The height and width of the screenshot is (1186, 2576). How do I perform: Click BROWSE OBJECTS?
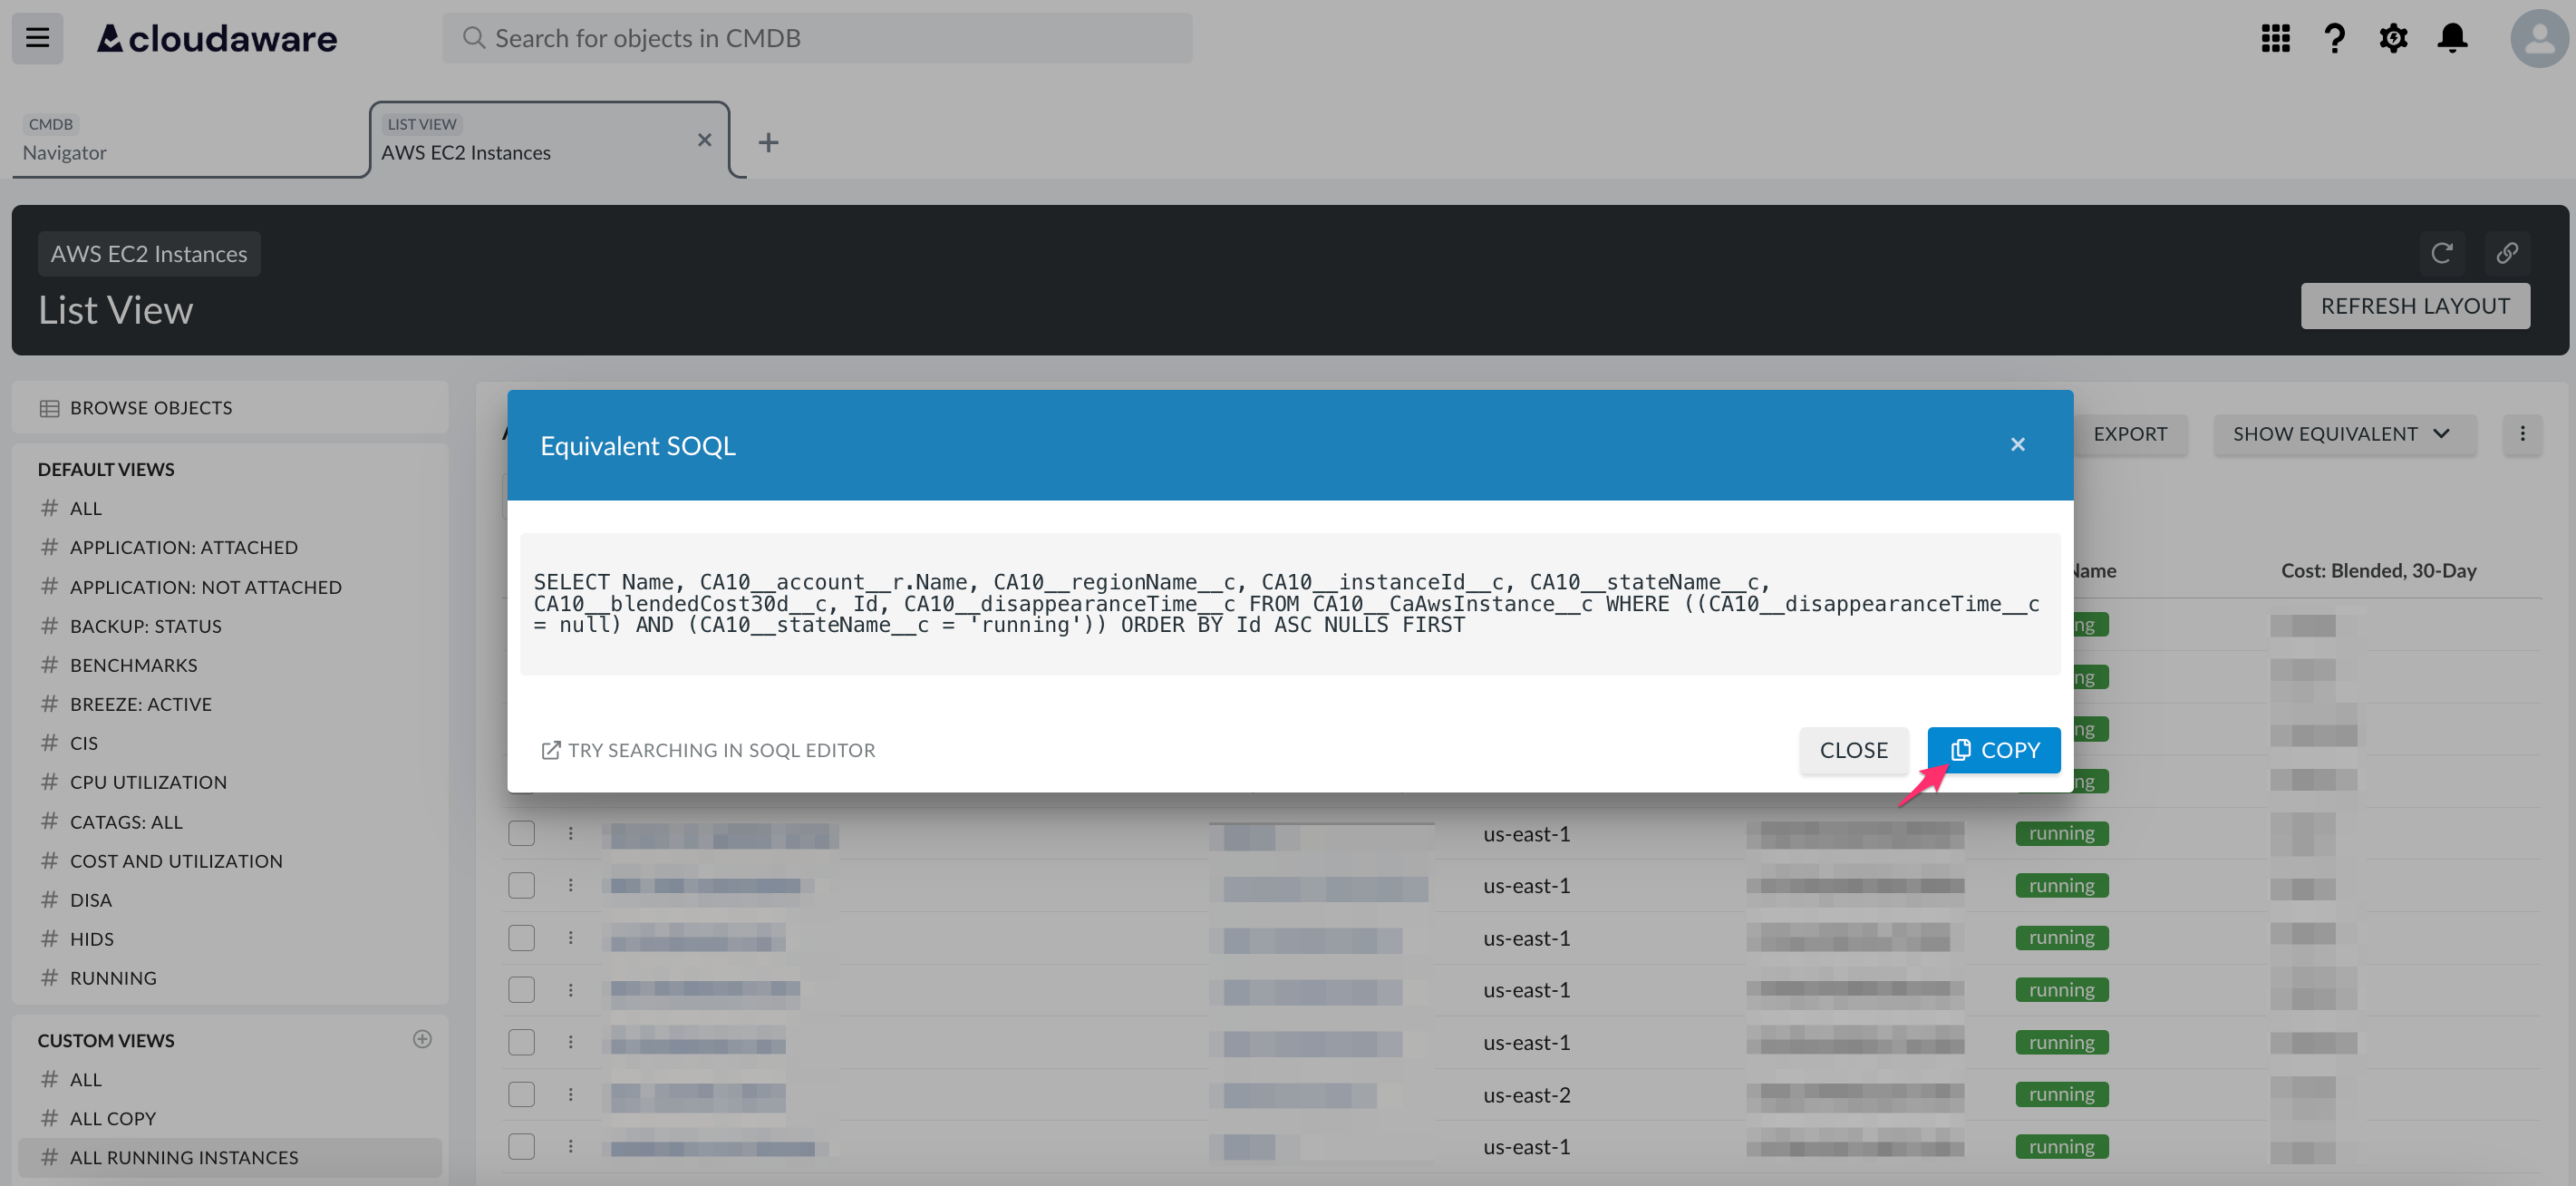coord(230,408)
